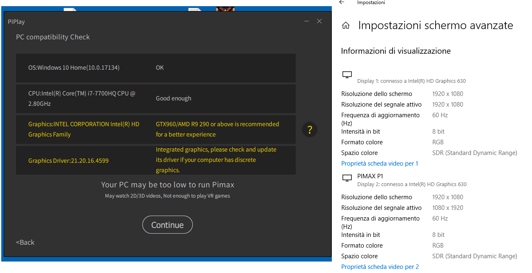Image resolution: width=532 pixels, height=273 pixels.
Task: Open Proprietà scheda video per 2
Action: pos(380,267)
